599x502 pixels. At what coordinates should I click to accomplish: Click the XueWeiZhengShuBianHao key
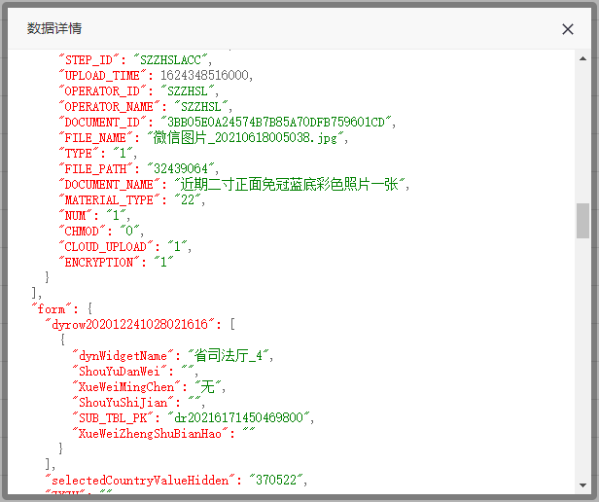tap(158, 433)
